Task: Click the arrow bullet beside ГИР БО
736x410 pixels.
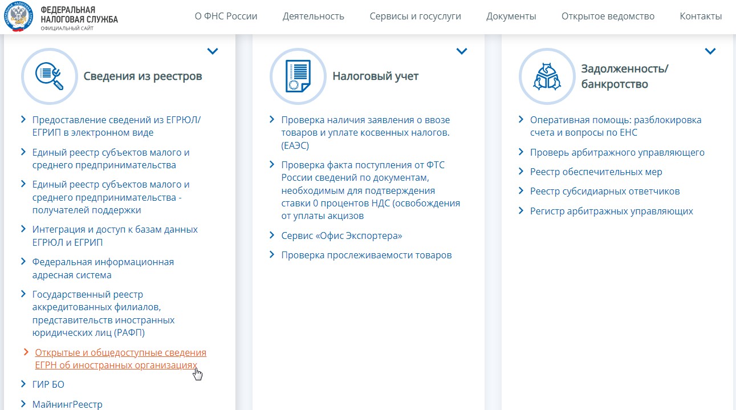Action: coord(25,384)
